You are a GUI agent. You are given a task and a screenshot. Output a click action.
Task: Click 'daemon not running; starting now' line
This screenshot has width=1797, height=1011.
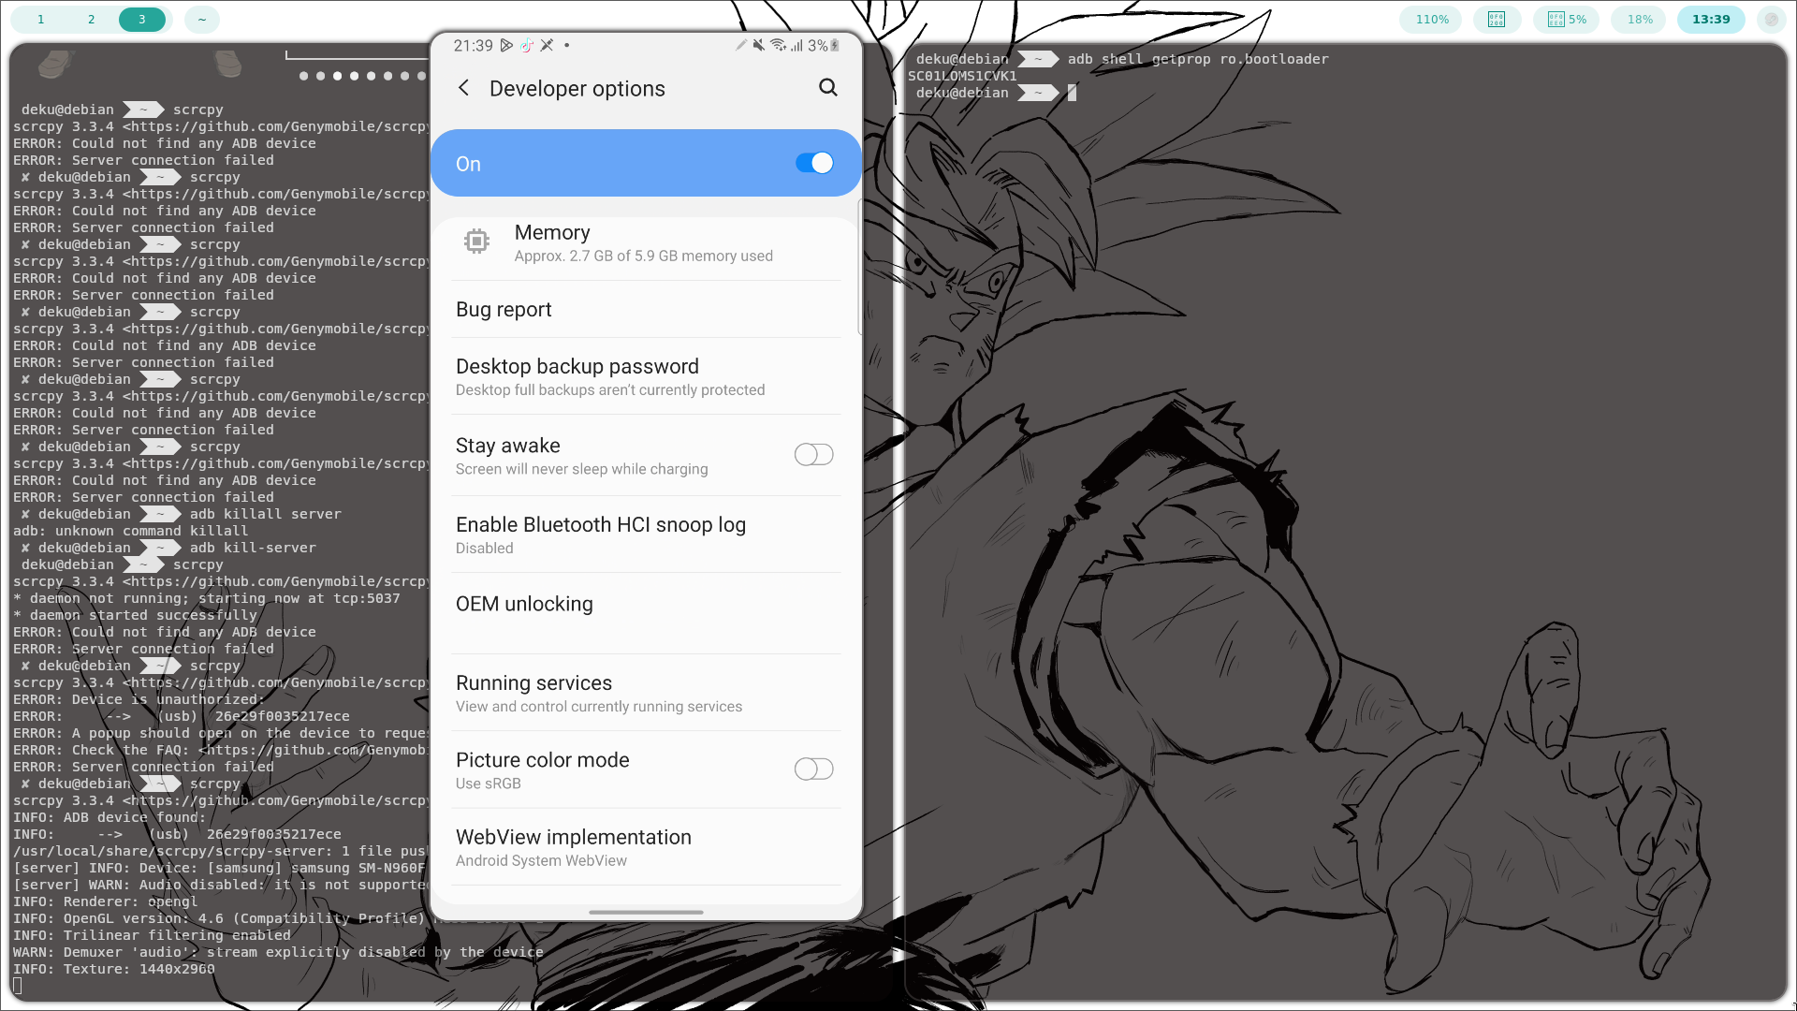pos(207,598)
